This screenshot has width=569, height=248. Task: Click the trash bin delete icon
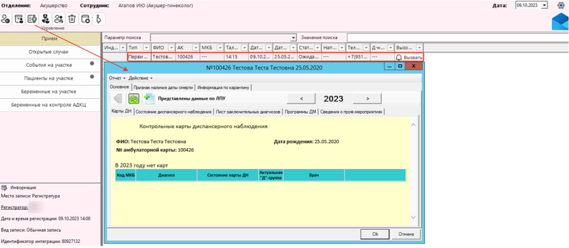pos(72,19)
